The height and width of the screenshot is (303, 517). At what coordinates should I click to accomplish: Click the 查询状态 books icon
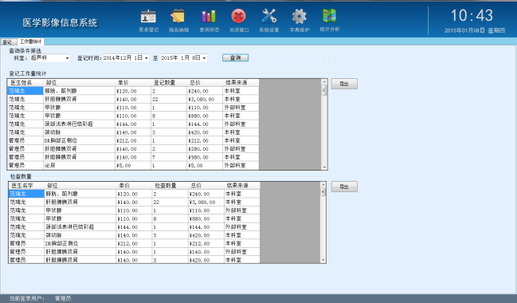[209, 21]
